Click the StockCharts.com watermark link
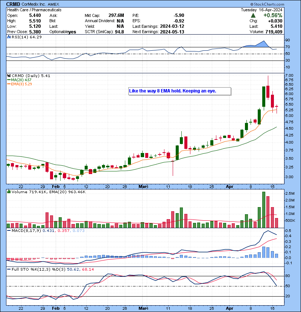Screen dimensions: 301x312 tap(268, 4)
